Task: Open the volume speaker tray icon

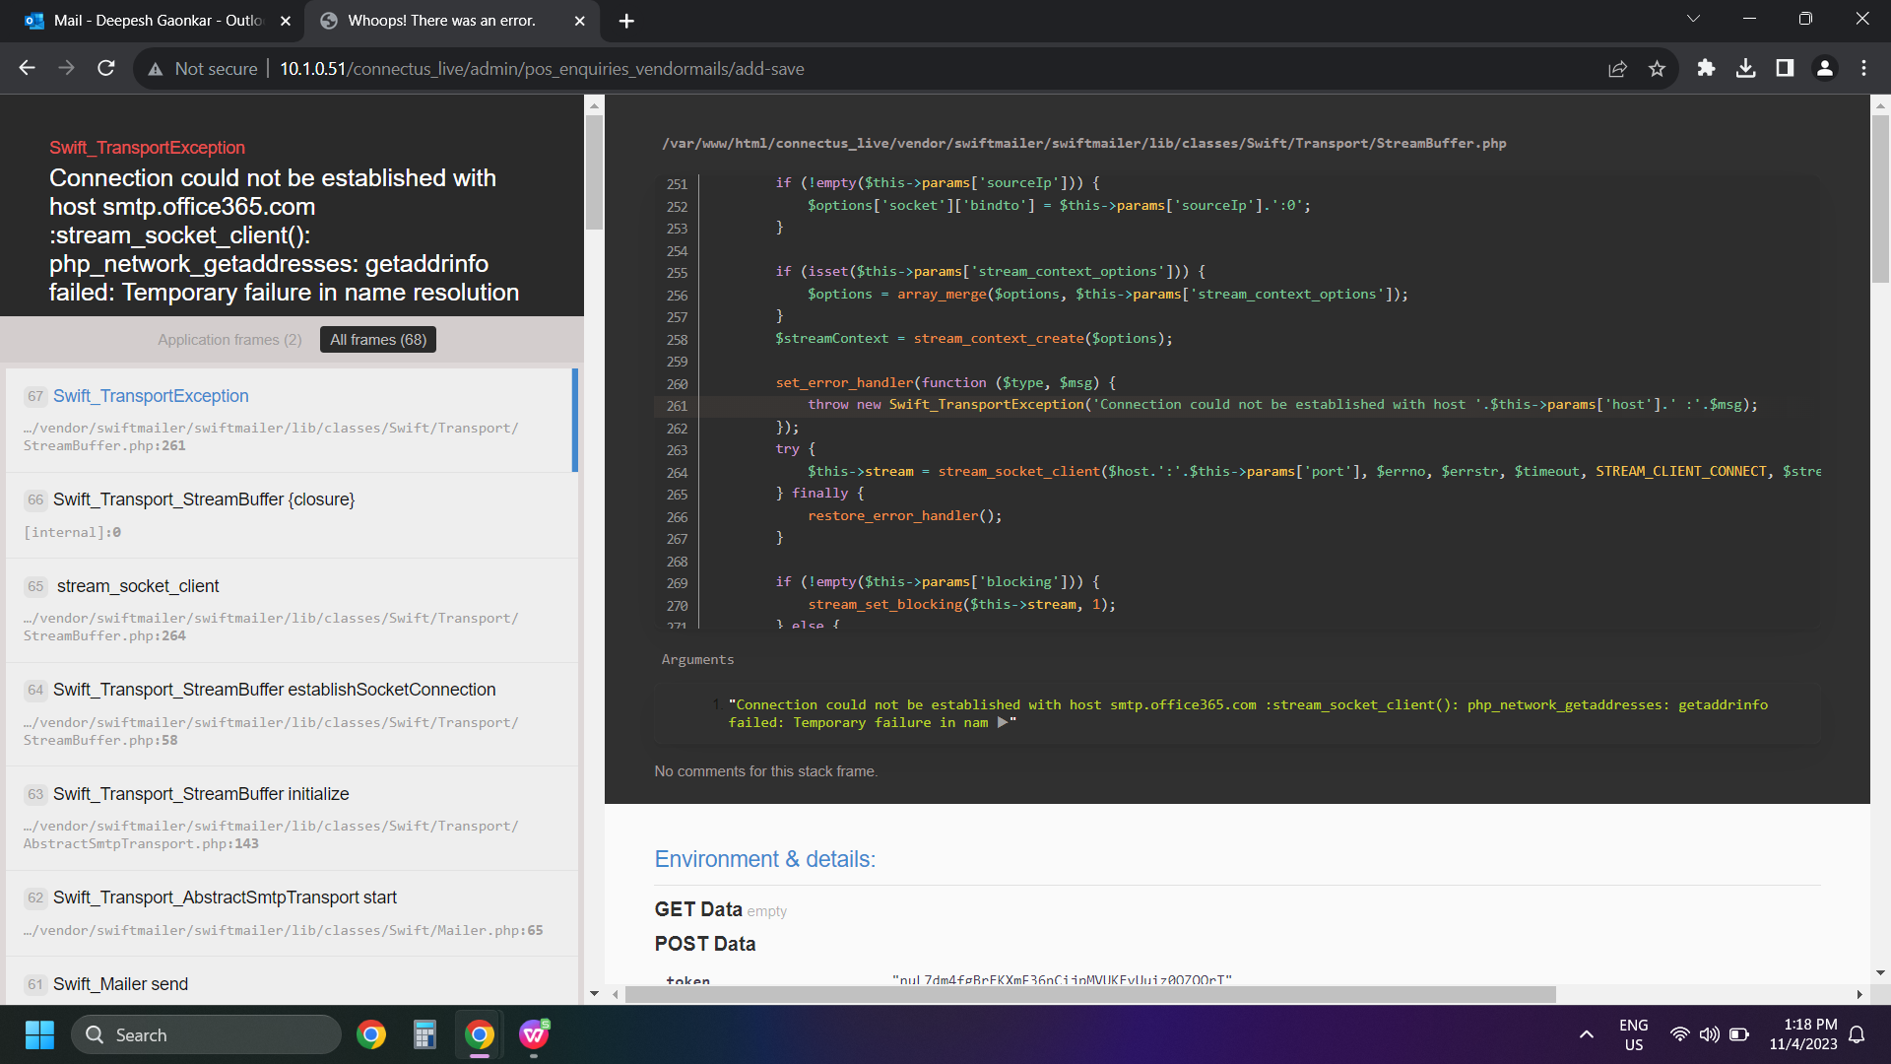Action: click(x=1710, y=1034)
